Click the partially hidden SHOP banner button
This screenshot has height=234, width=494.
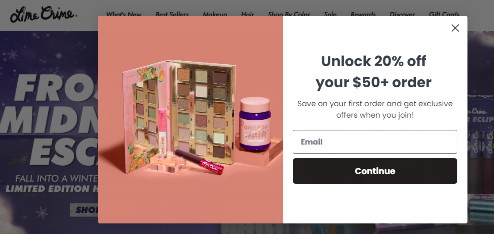point(84,210)
